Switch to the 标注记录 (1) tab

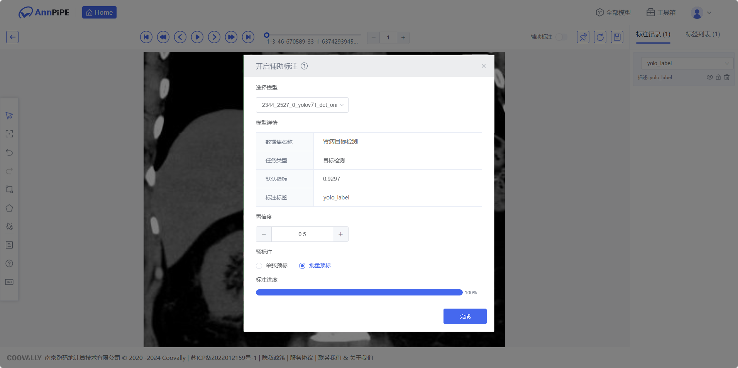653,34
